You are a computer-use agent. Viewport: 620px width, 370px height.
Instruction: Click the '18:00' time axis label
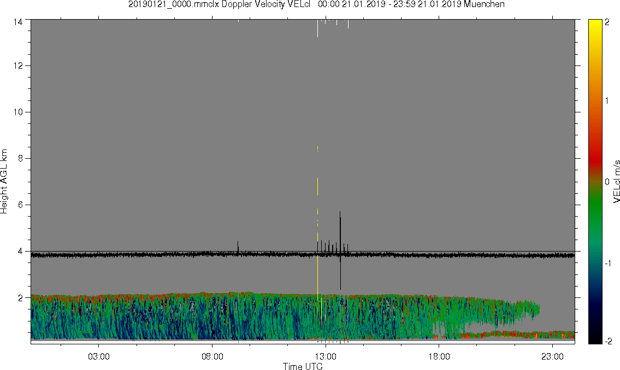pyautogui.click(x=439, y=356)
